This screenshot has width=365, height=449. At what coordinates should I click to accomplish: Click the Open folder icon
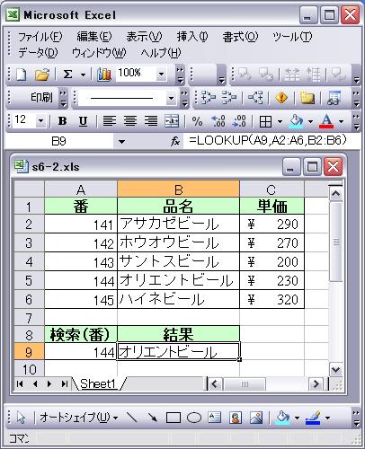pos(42,75)
